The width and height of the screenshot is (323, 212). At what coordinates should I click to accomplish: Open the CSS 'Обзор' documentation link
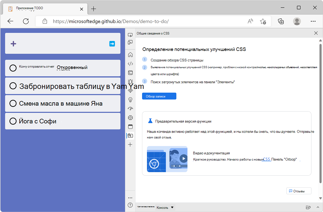coord(266,159)
